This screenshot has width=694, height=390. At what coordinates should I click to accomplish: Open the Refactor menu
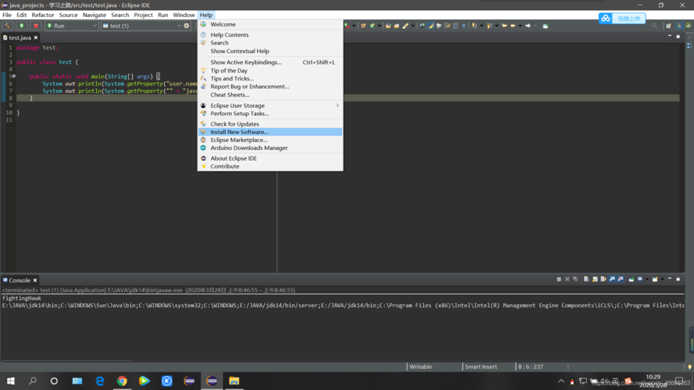(42, 15)
